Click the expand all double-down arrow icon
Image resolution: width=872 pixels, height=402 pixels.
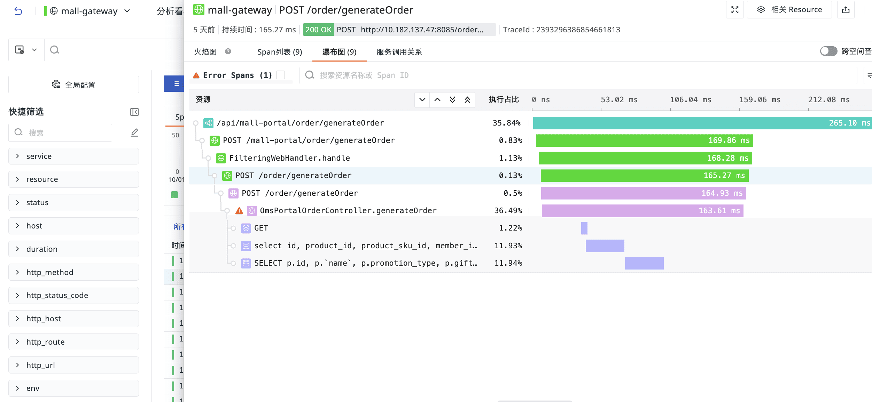coord(452,100)
